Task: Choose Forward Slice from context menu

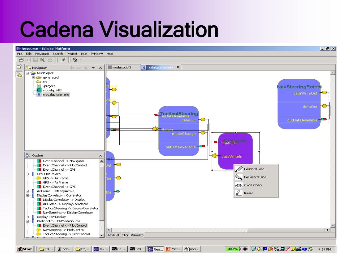Action: (x=256, y=169)
